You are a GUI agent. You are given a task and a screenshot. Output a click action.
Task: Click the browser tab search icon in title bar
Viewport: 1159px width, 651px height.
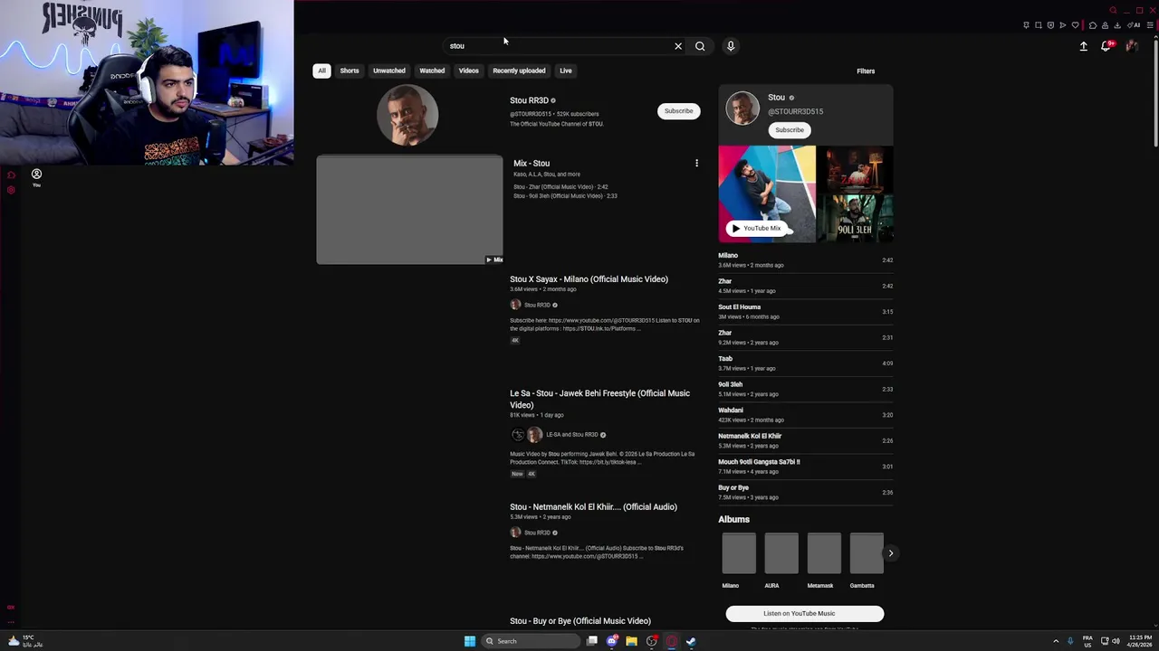coord(1113,10)
